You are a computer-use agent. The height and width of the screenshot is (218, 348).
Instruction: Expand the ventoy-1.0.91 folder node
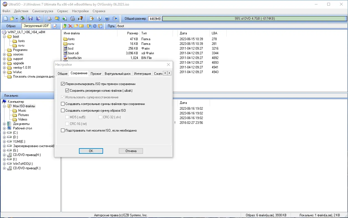point(4,68)
